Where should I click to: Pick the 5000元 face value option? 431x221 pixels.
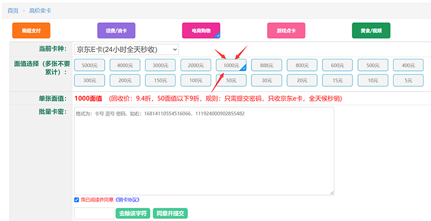coord(90,65)
